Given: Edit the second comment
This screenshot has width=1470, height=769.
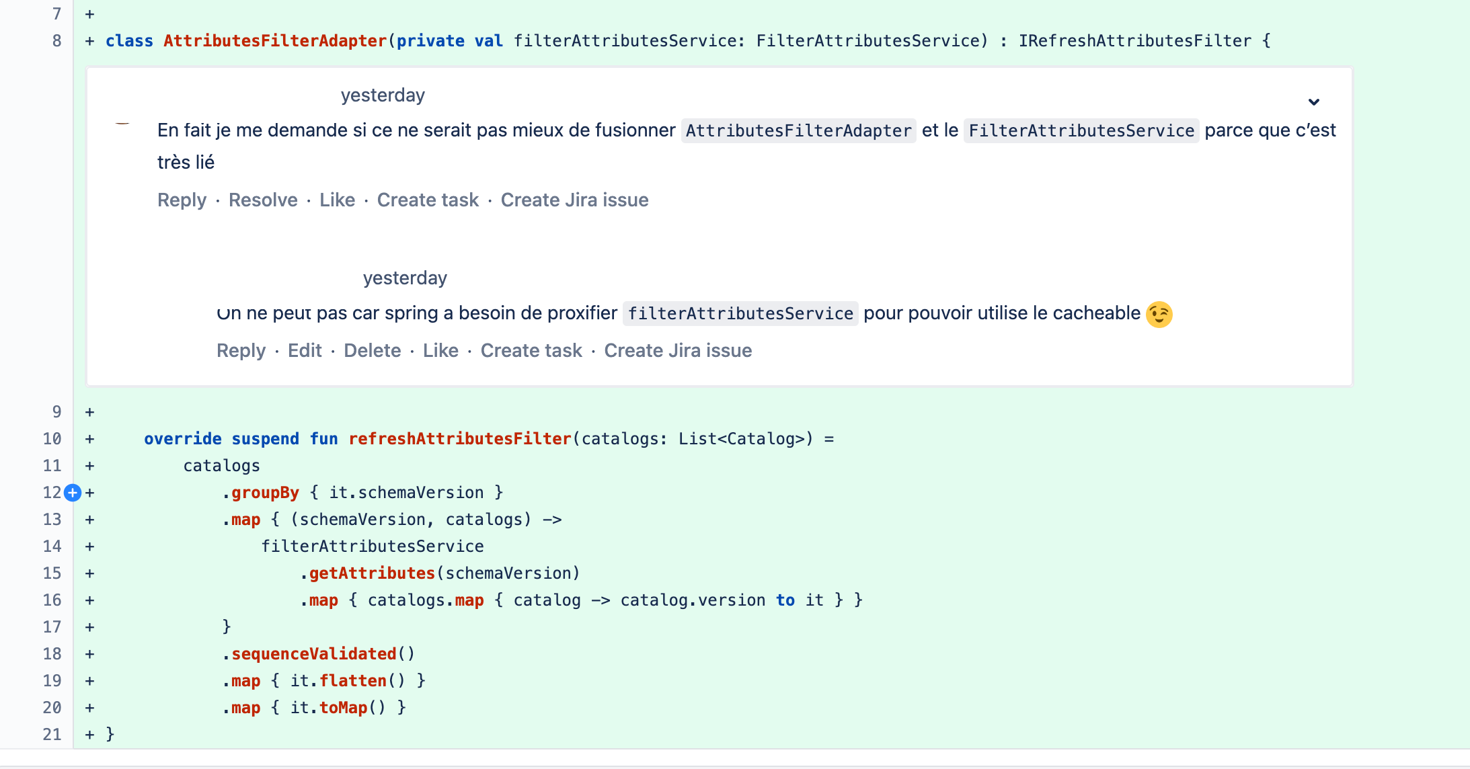Looking at the screenshot, I should coord(305,351).
